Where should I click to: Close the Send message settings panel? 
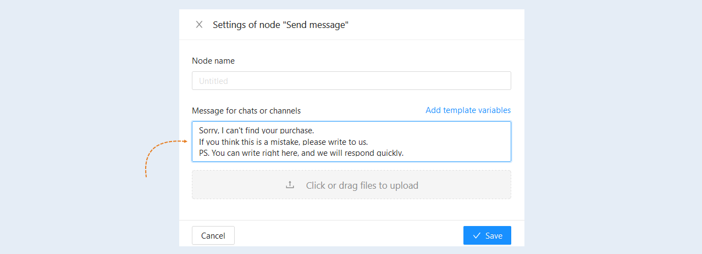(x=199, y=25)
